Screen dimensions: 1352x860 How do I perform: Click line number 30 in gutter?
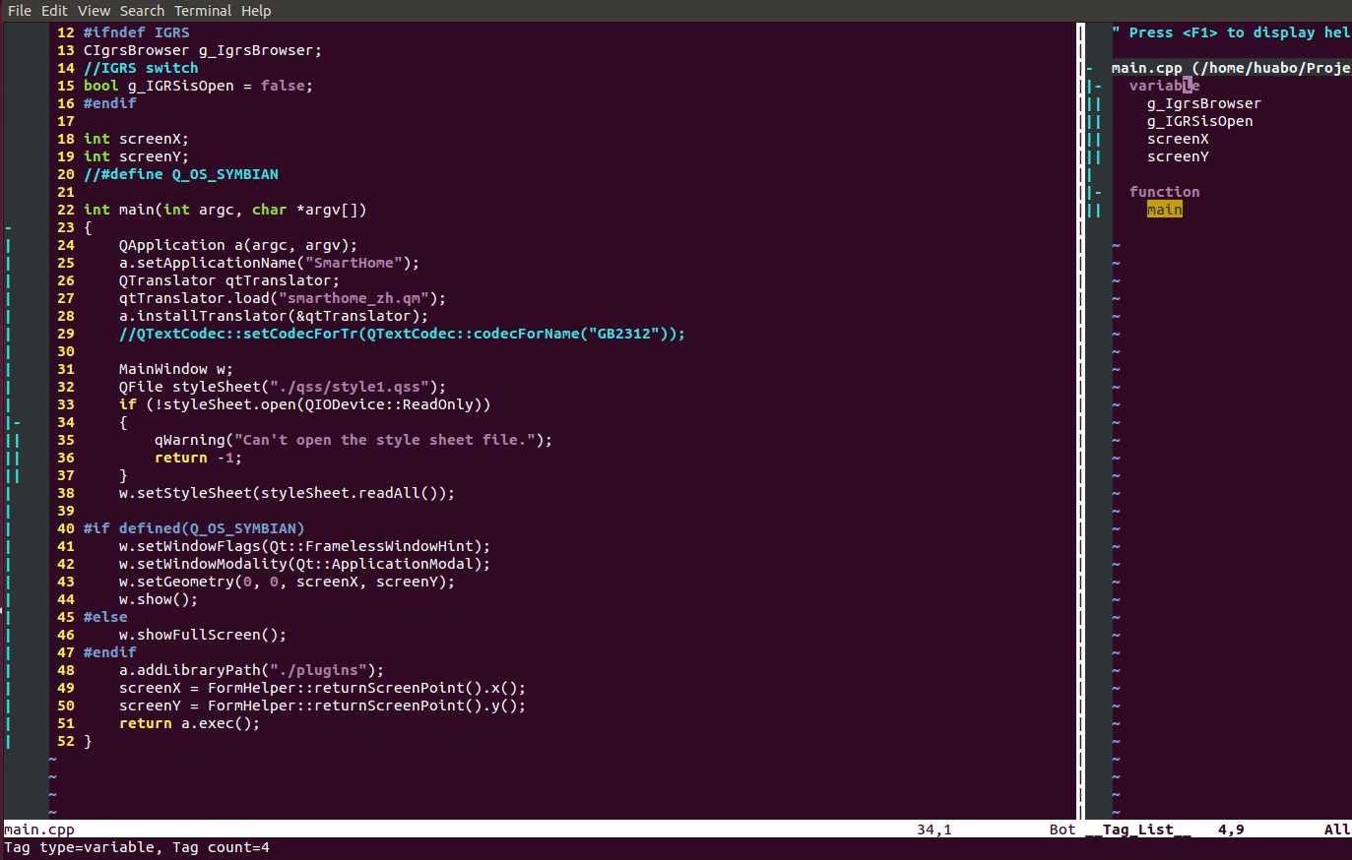(x=66, y=351)
